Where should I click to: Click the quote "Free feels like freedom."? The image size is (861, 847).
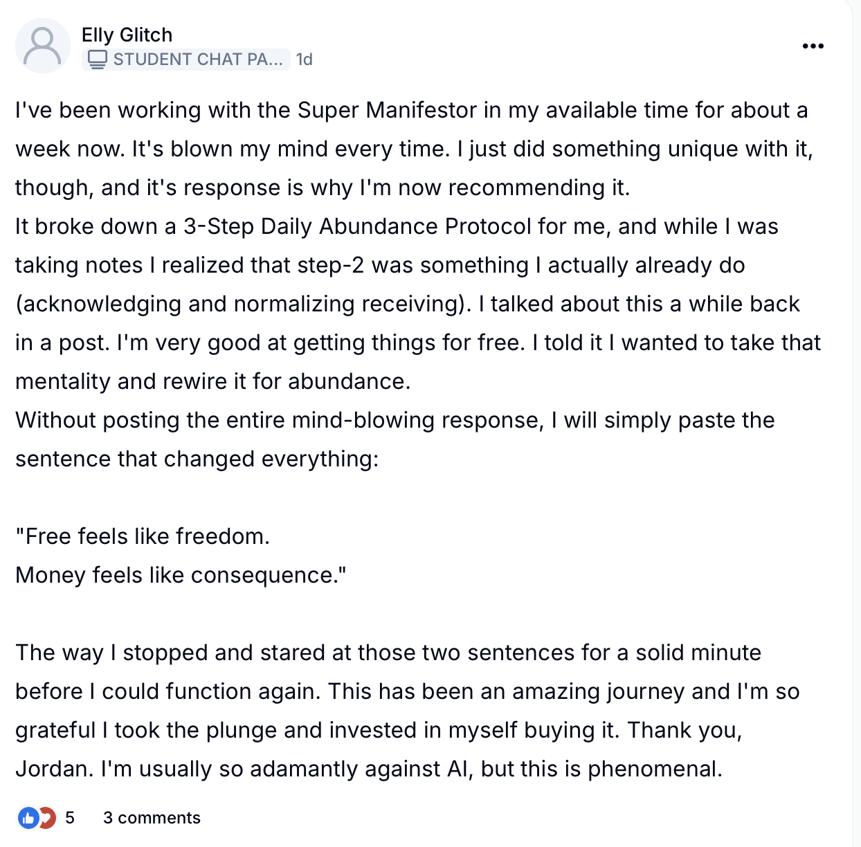[x=143, y=536]
